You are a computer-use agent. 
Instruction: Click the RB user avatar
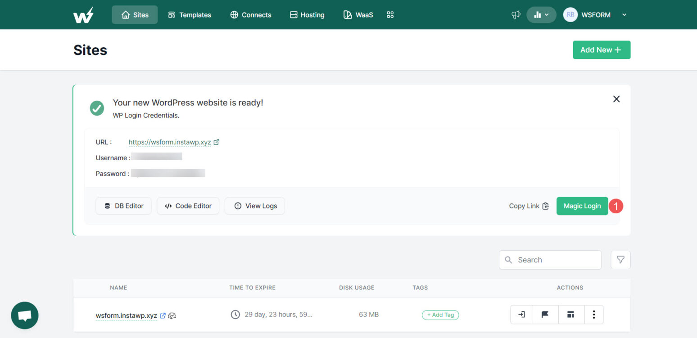[x=570, y=15]
